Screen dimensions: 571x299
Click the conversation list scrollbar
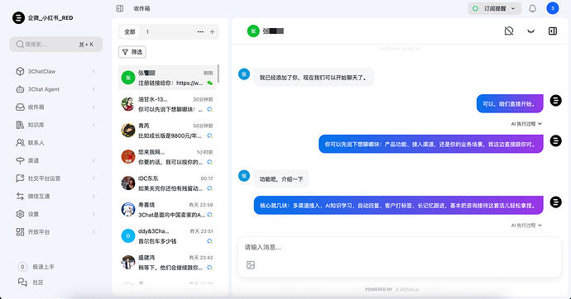pyautogui.click(x=218, y=74)
